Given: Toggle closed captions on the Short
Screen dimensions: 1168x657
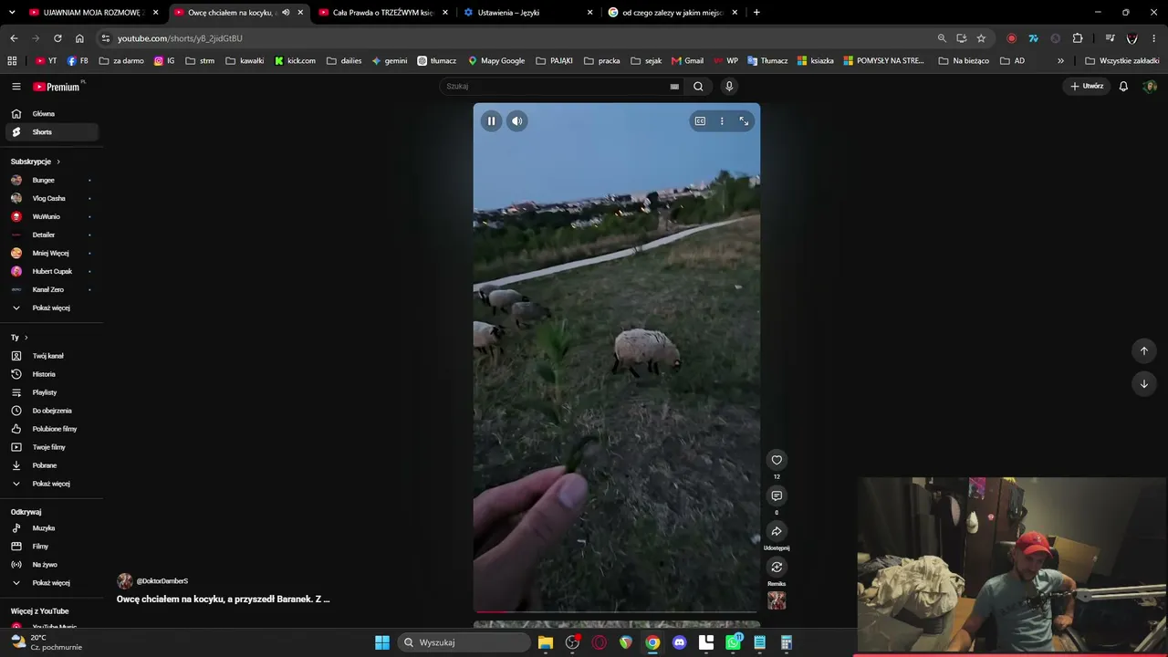Looking at the screenshot, I should coord(700,120).
